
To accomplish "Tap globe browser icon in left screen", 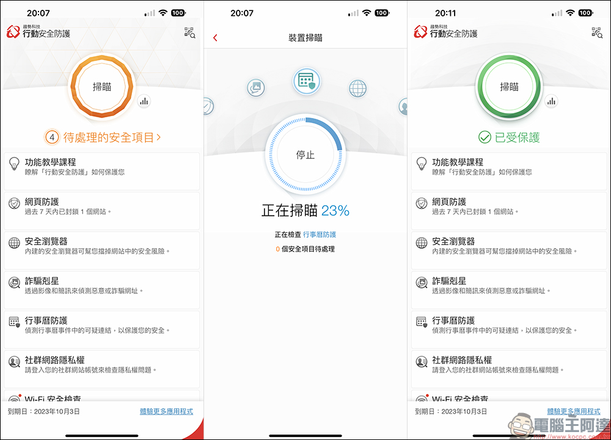I will click(x=15, y=243).
